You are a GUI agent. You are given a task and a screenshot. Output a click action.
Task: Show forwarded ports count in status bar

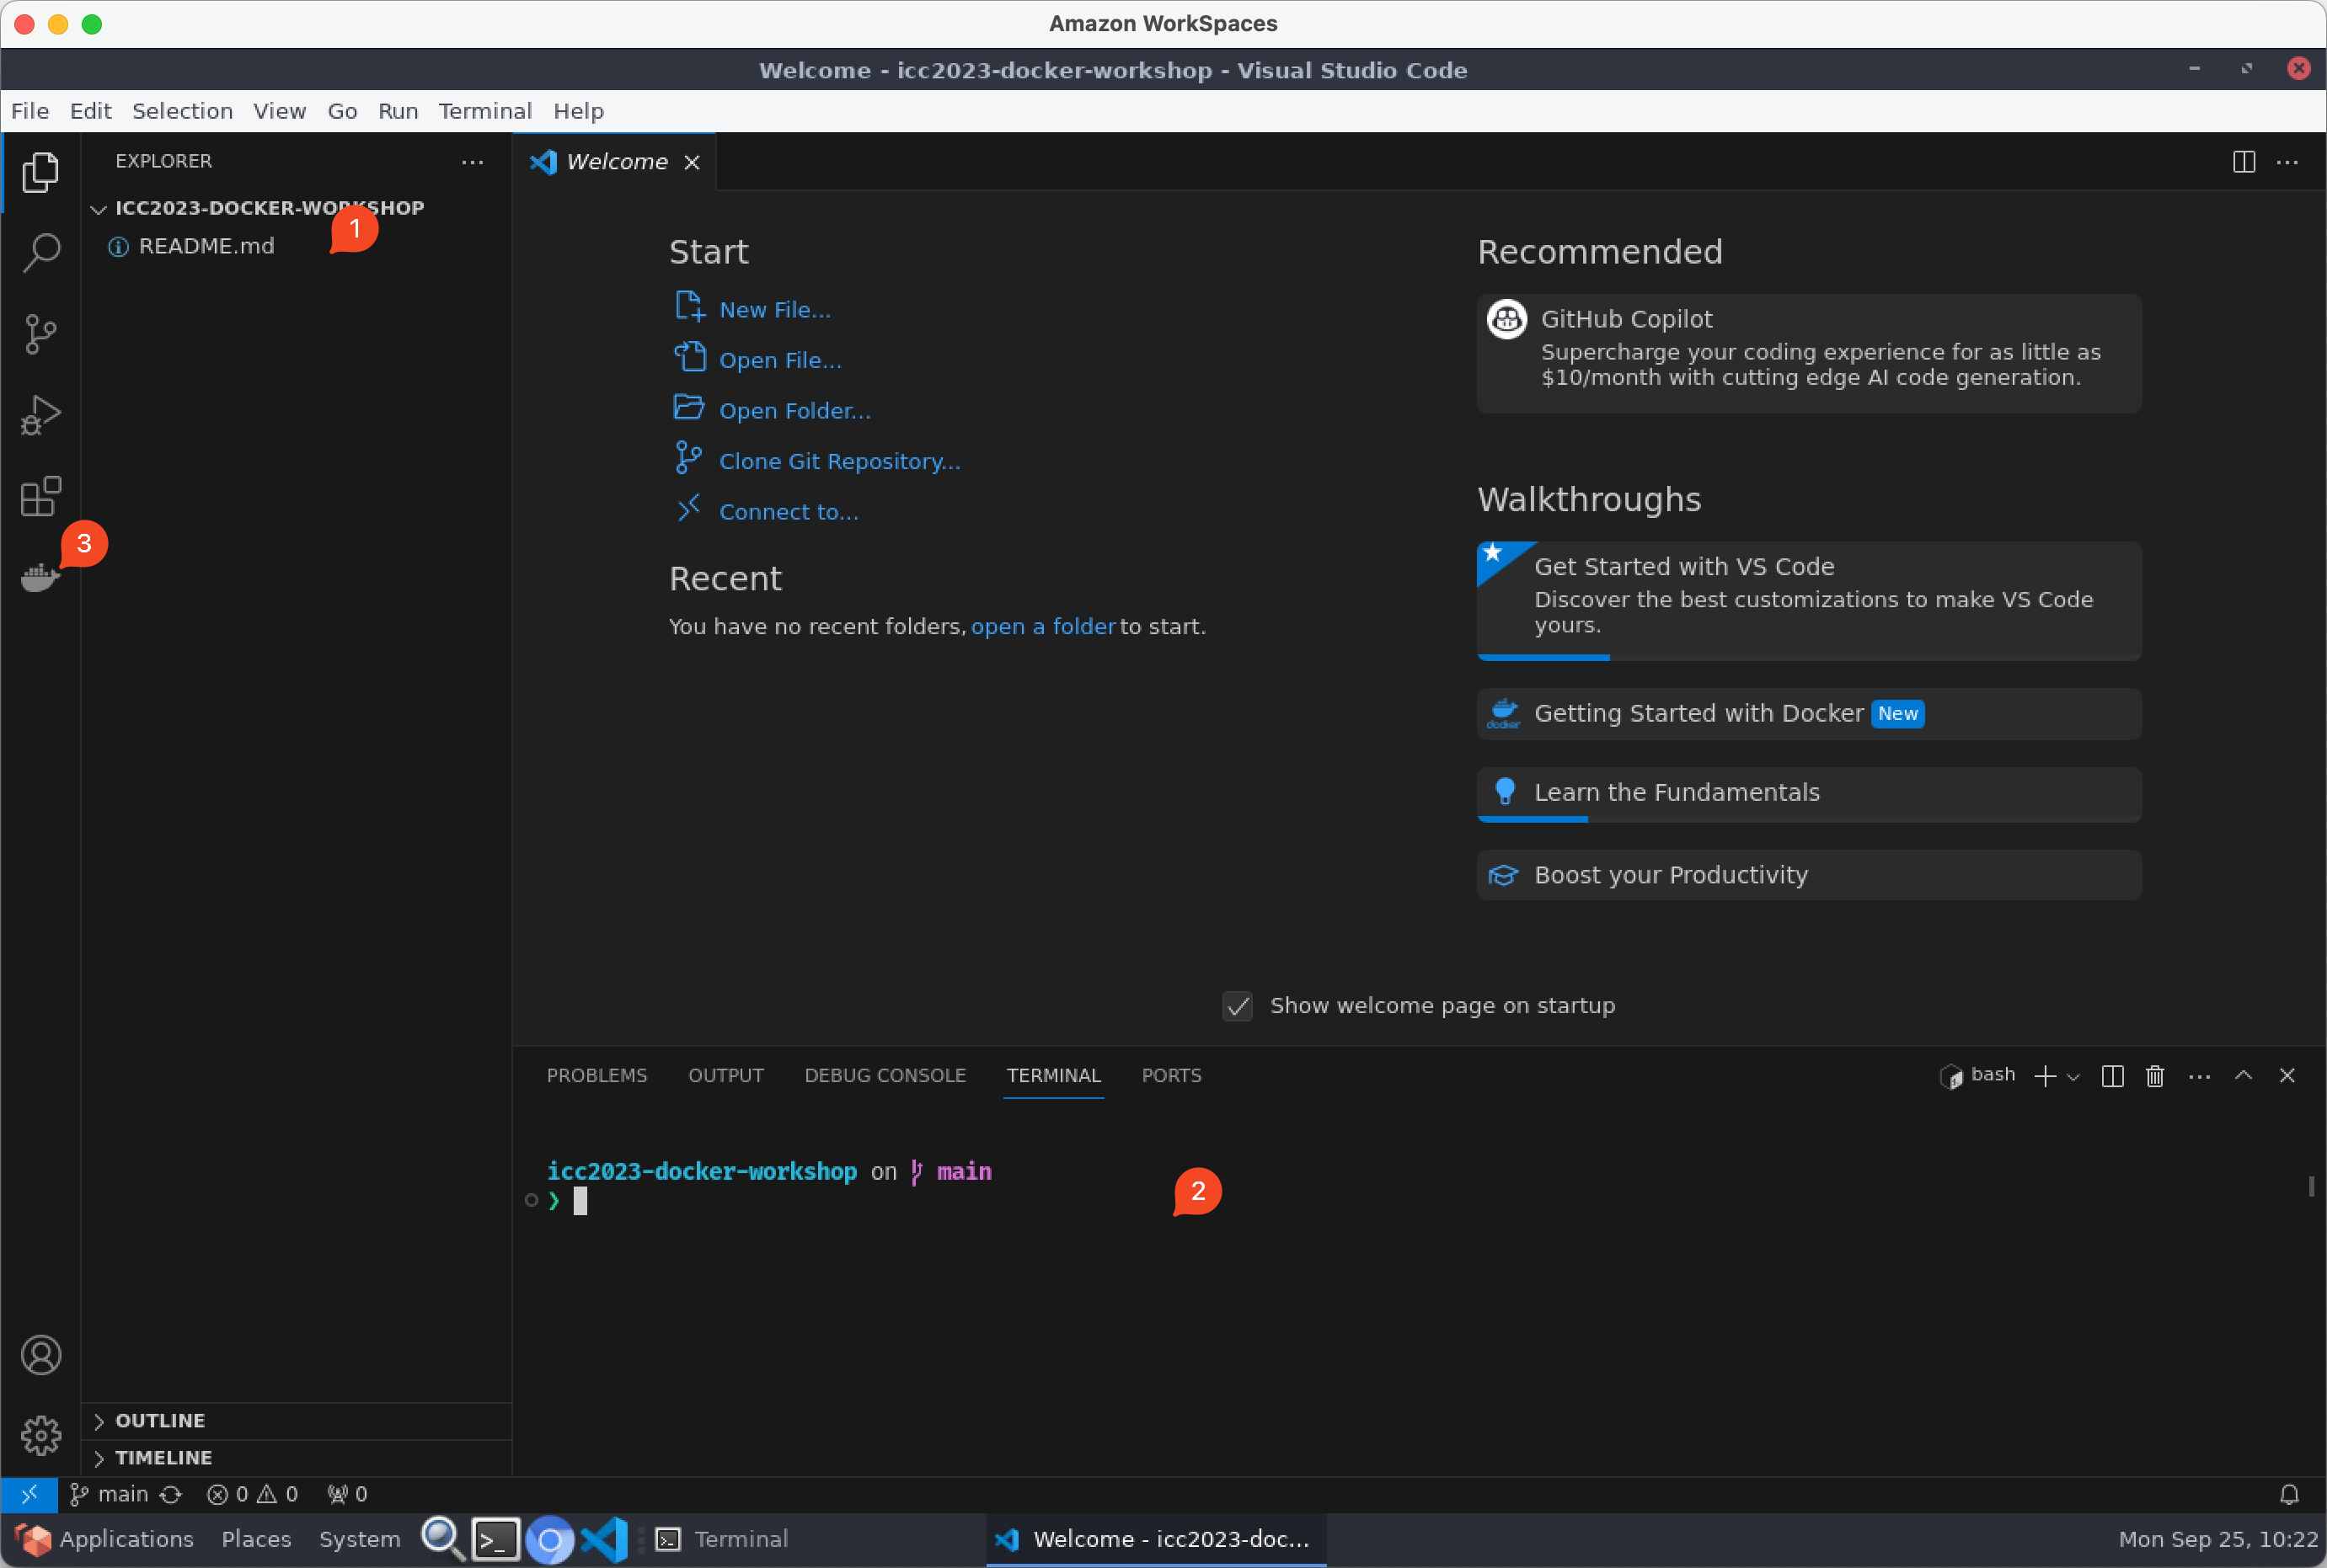coord(347,1494)
